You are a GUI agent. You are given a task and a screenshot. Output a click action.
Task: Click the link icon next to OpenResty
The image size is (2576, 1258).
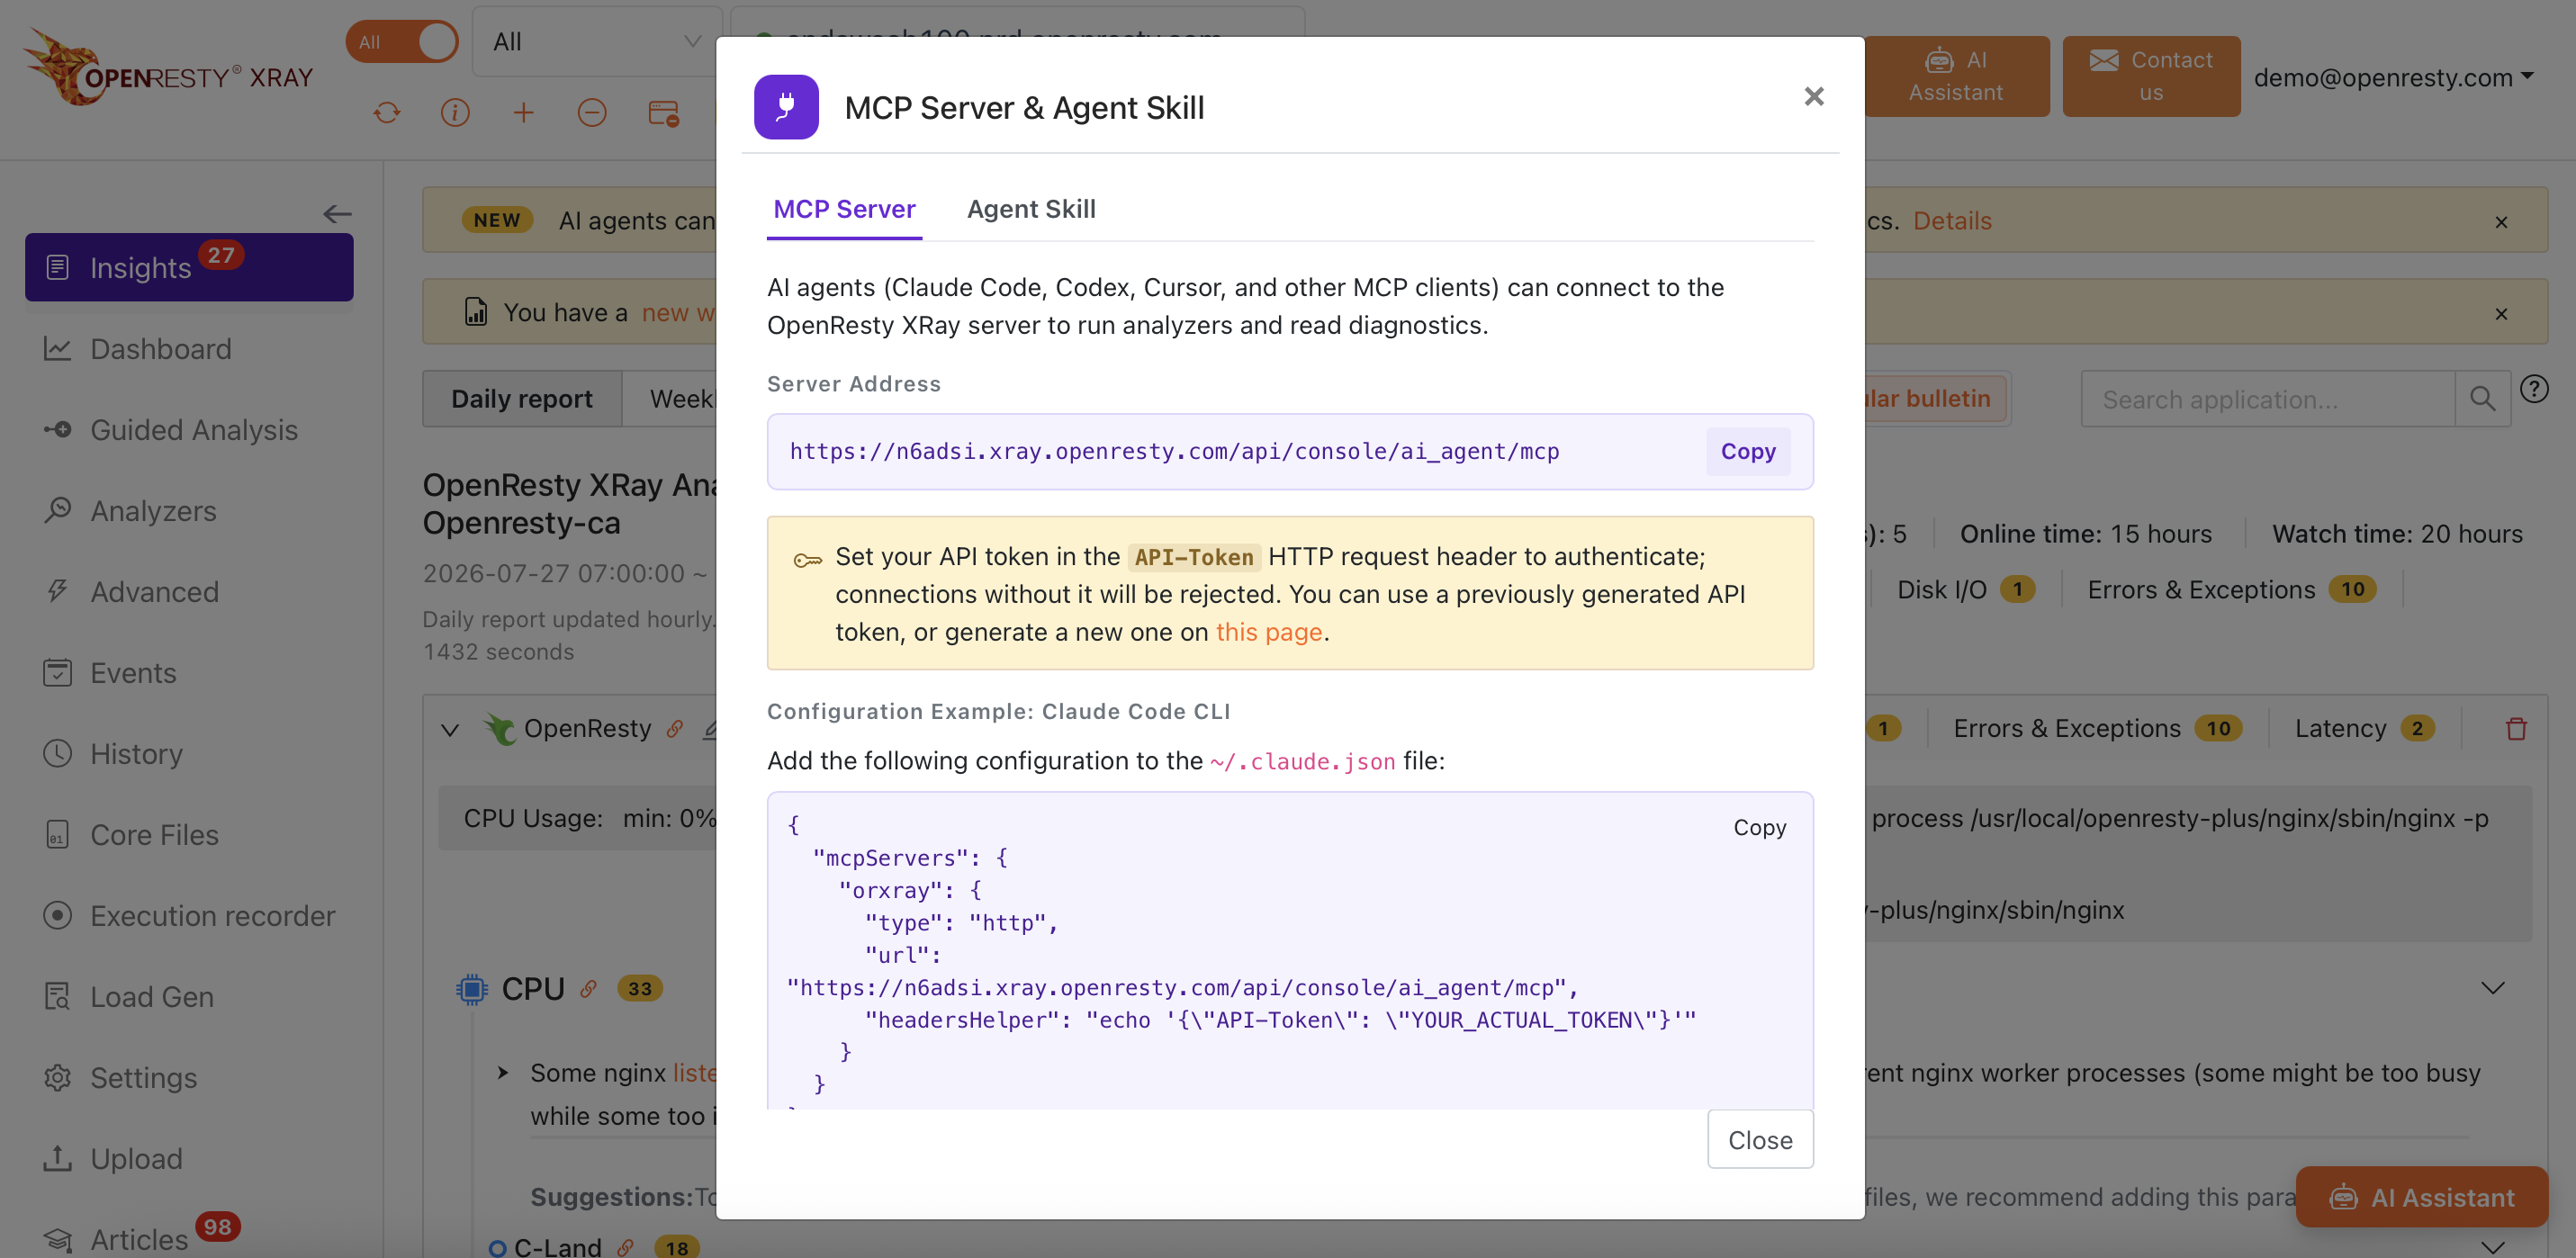click(x=675, y=728)
